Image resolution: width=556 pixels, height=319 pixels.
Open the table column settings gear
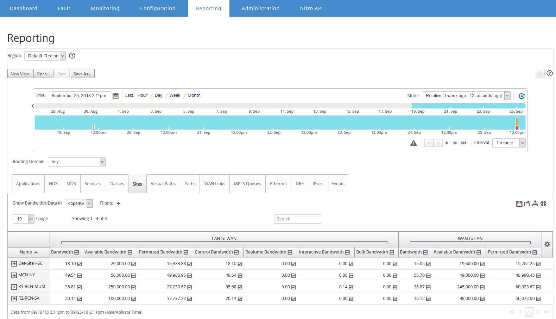coord(547,244)
